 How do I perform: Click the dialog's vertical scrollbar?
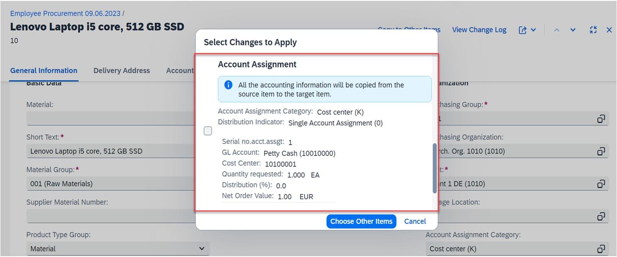(x=435, y=168)
